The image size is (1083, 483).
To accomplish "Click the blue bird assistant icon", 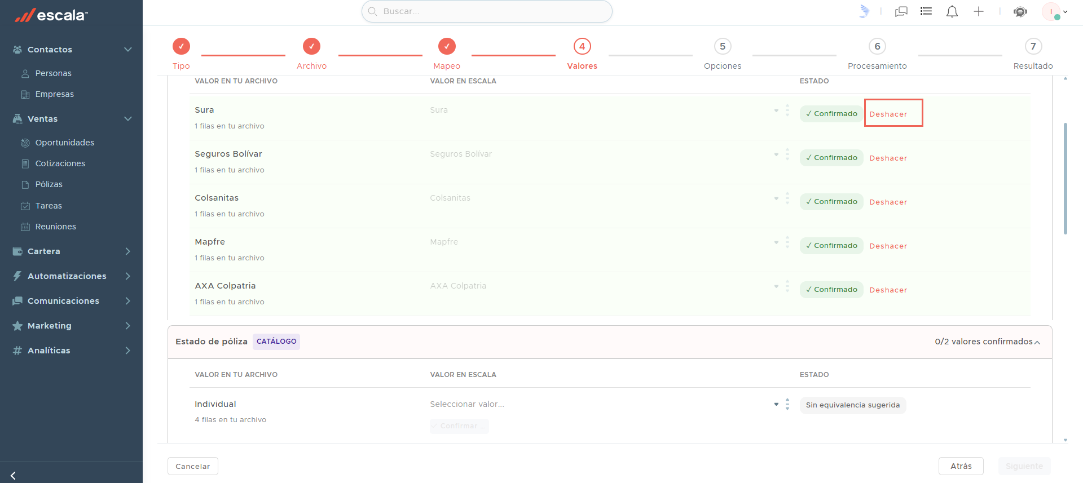I will [864, 11].
